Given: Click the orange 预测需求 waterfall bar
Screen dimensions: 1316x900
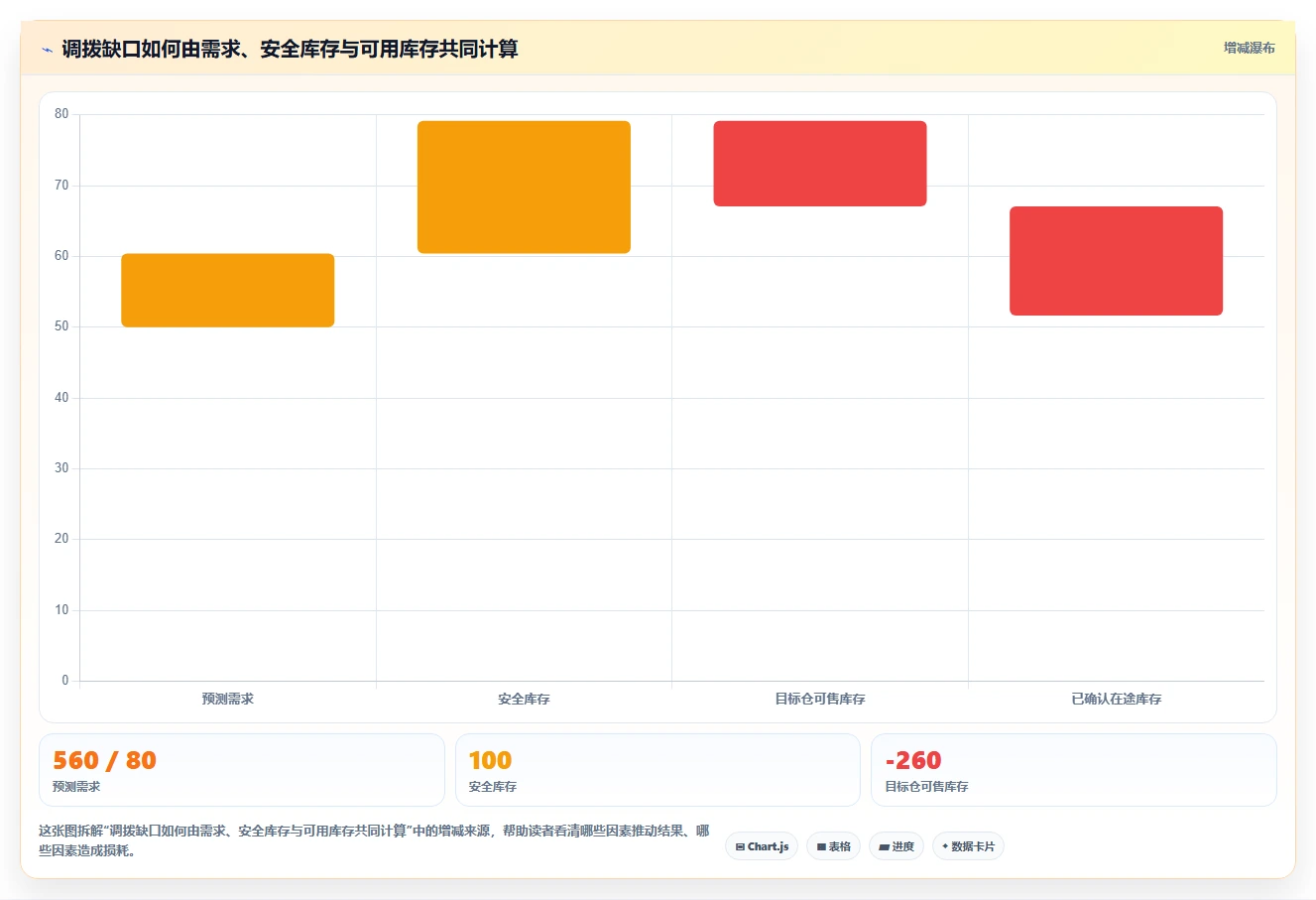Looking at the screenshot, I should pyautogui.click(x=228, y=291).
